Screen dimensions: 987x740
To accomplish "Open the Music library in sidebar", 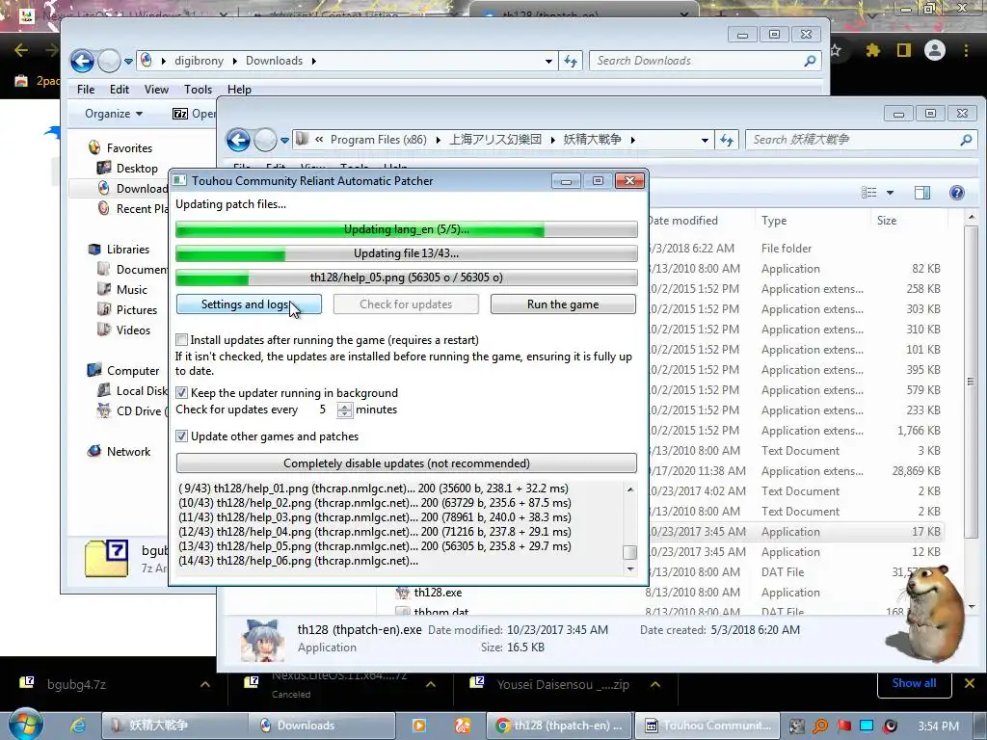I will pos(131,290).
